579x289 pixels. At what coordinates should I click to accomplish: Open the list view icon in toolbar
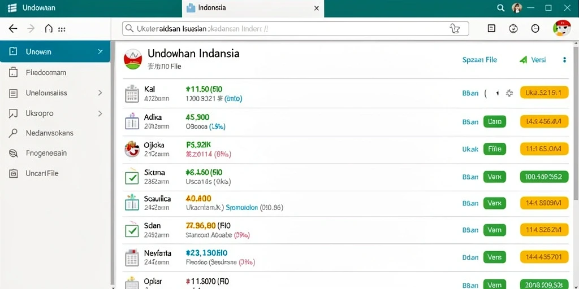pyautogui.click(x=491, y=28)
